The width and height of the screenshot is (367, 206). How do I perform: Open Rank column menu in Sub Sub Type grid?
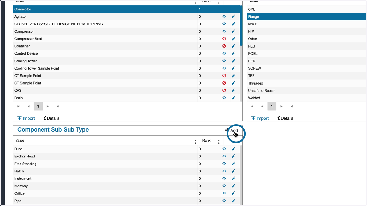point(219,142)
